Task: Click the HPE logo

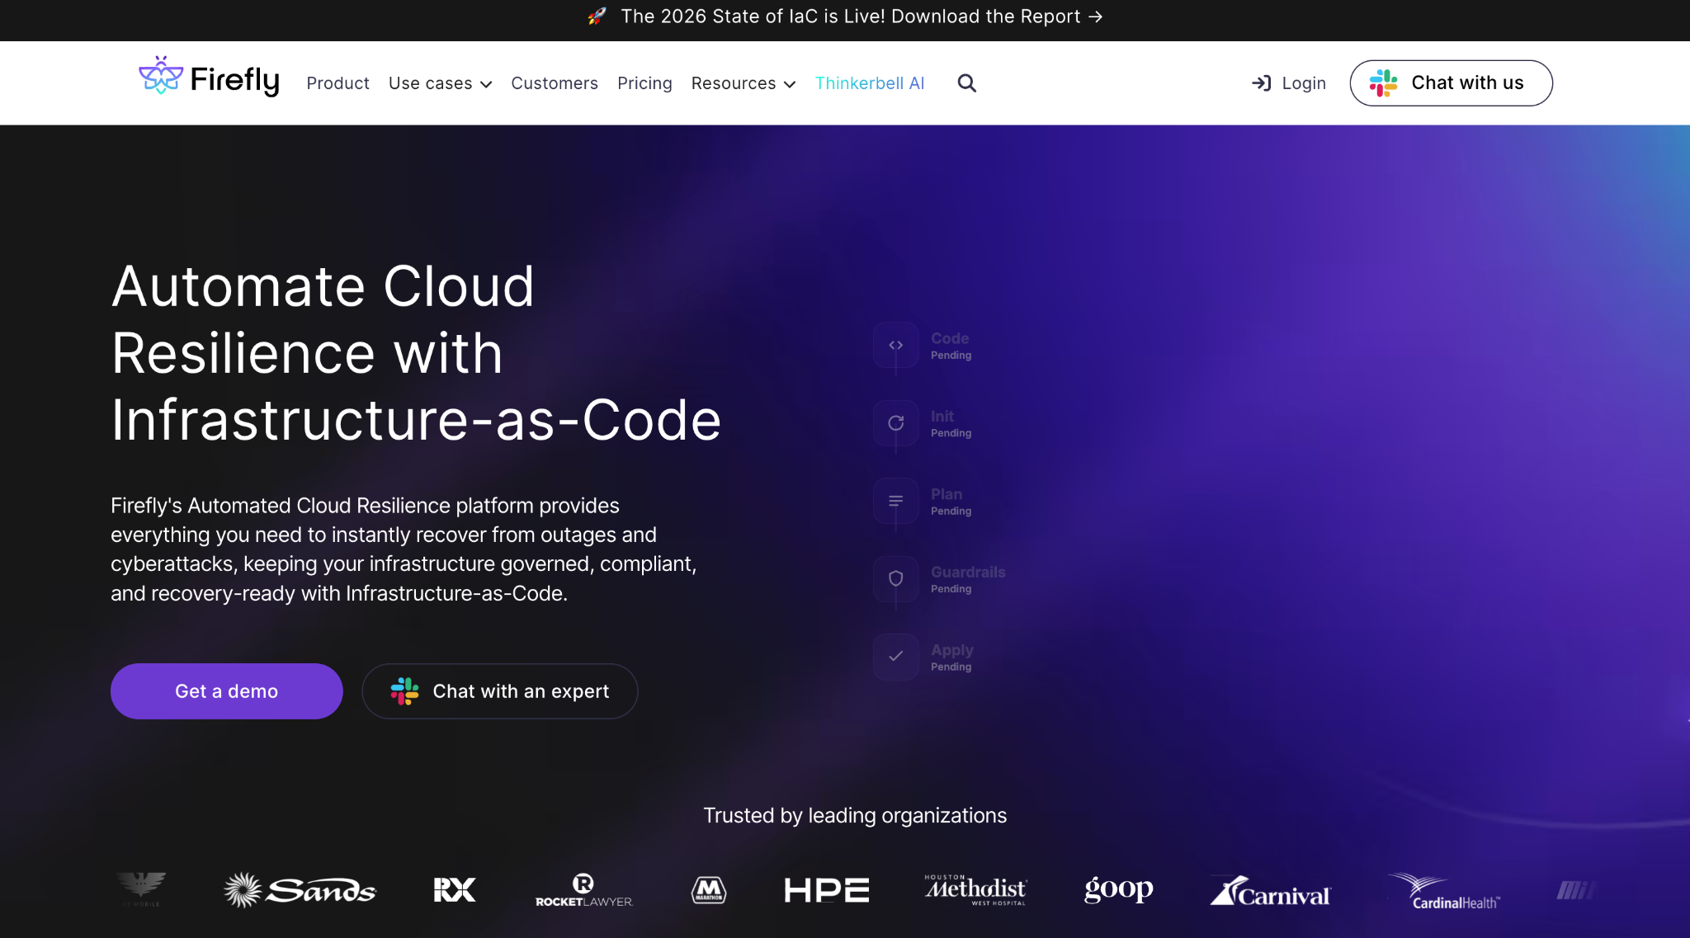Action: [x=826, y=890]
